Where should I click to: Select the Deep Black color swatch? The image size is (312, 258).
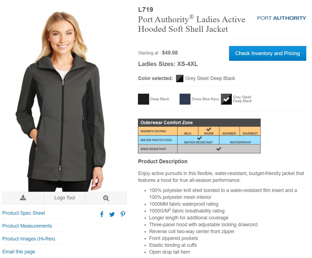[x=143, y=99]
